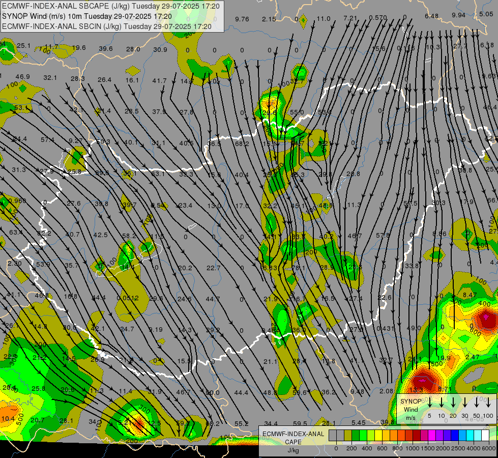Click the map value 63.4
Screen dimensions: 498x458
tap(16, 233)
